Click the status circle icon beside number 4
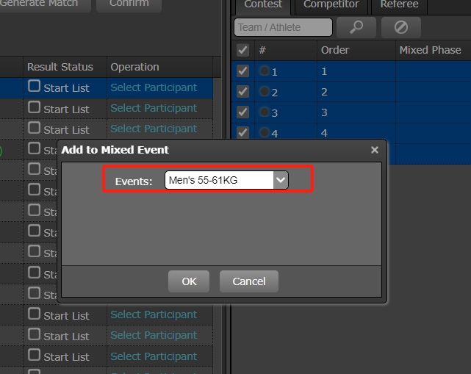 tap(265, 133)
